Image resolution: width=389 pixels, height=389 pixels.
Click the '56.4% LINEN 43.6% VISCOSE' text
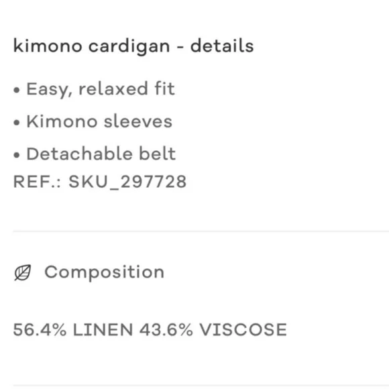pos(150,330)
